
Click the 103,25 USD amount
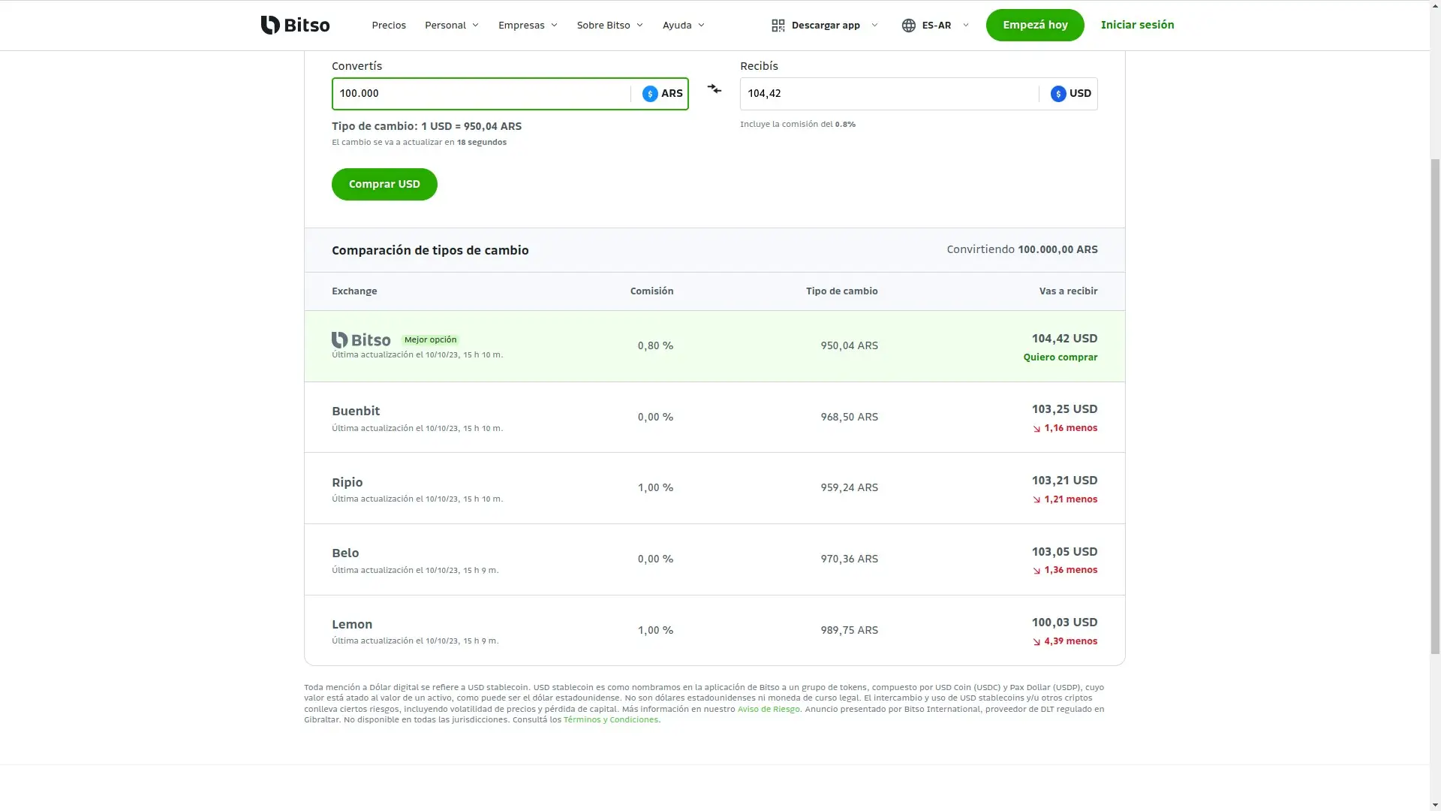point(1064,409)
